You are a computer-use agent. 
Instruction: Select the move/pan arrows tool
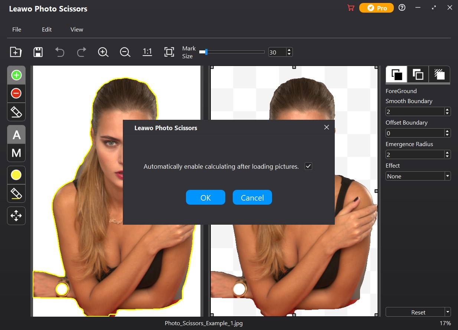coord(16,215)
